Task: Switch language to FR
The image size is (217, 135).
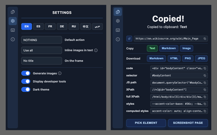Action: coord(50,26)
